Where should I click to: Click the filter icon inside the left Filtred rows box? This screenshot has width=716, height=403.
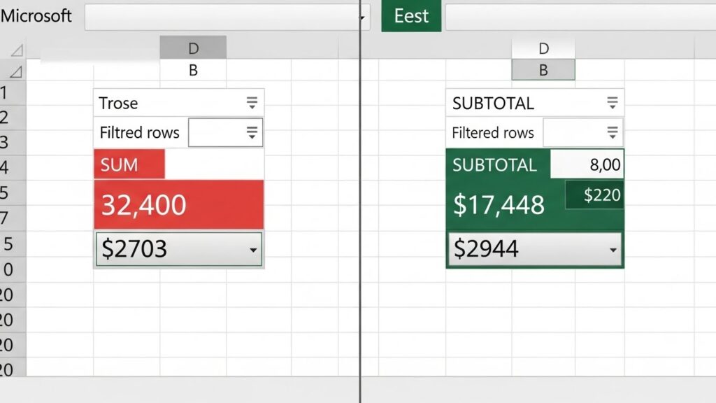[252, 133]
